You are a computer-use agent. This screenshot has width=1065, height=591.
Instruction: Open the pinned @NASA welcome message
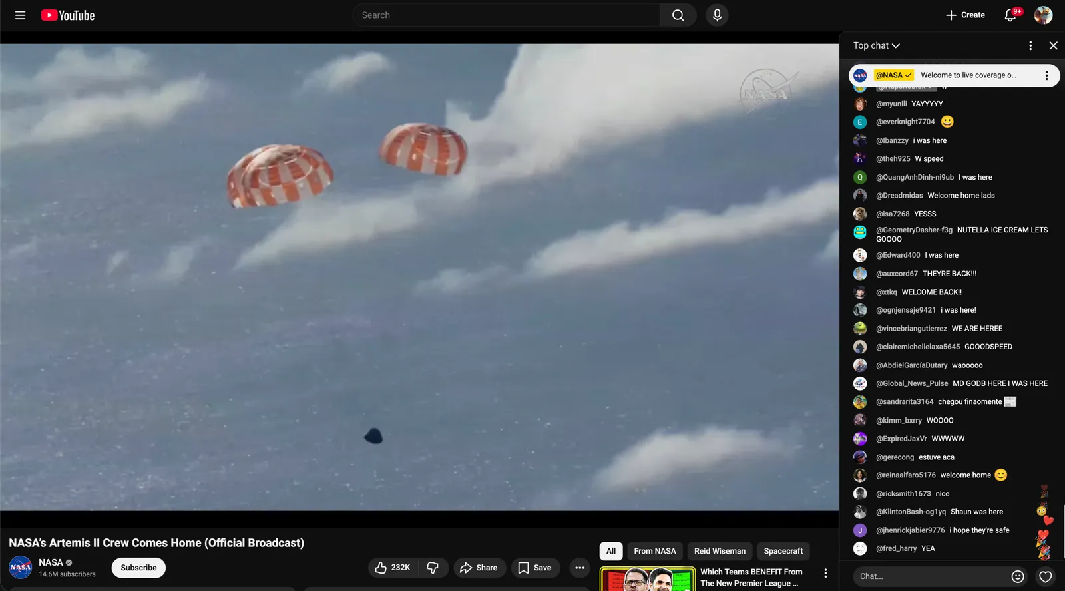tap(955, 75)
